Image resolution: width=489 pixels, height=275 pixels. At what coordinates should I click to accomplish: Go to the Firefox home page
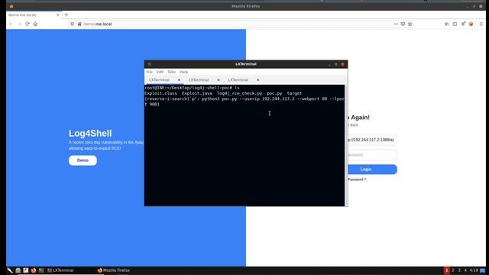pos(35,24)
